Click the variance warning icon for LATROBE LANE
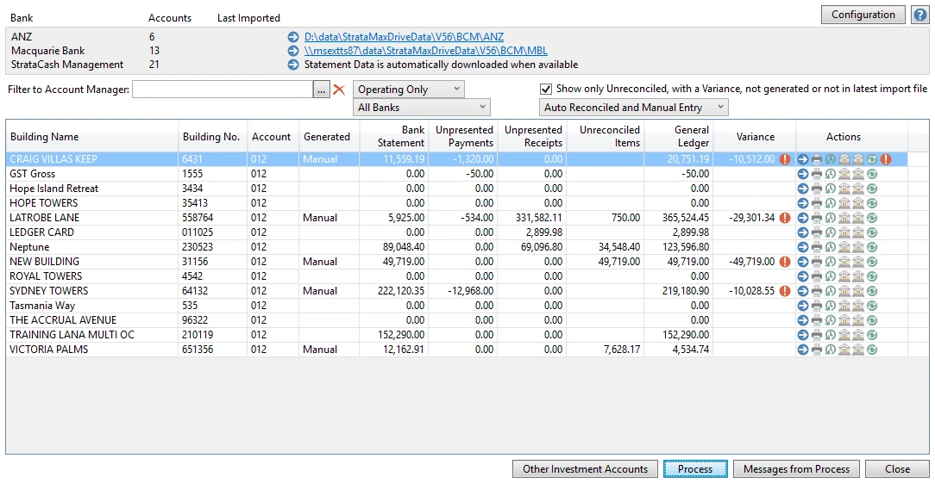 point(785,218)
